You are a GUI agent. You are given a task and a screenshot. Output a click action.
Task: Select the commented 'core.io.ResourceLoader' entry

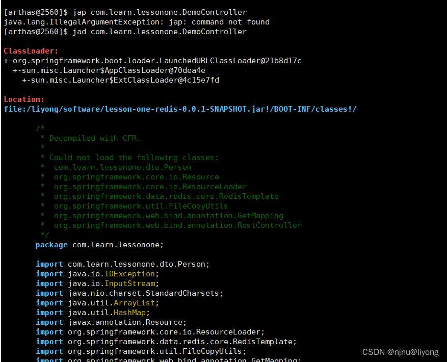pyautogui.click(x=150, y=187)
